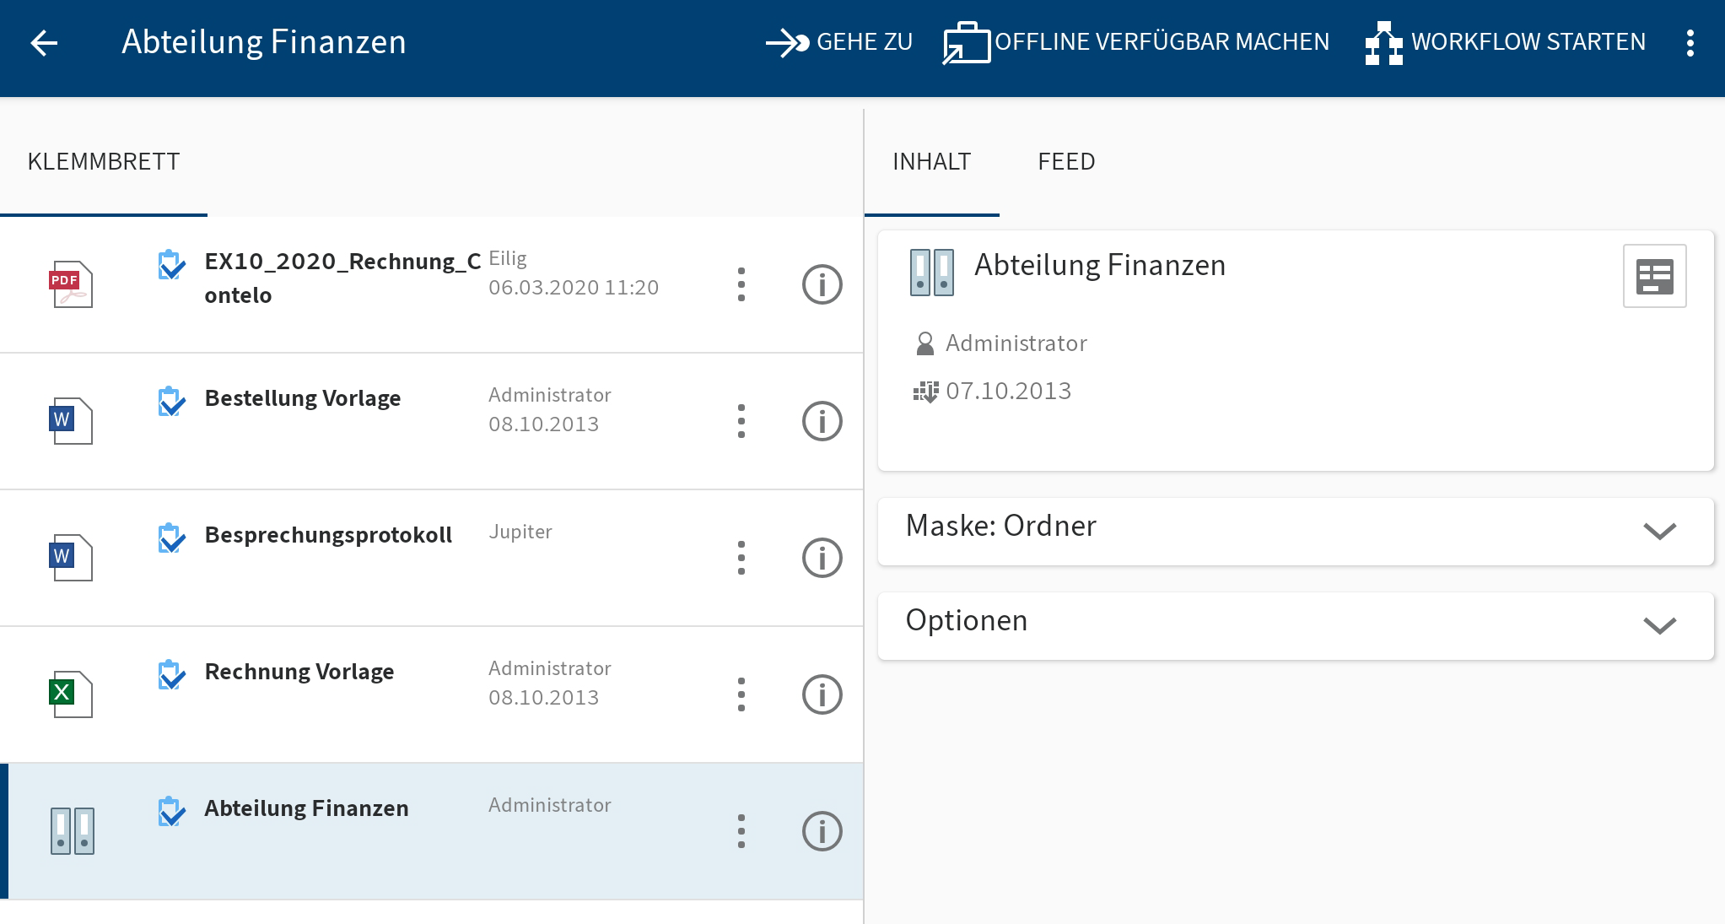Open more options for Besprechungsprotokoll
1725x924 pixels.
tap(741, 558)
